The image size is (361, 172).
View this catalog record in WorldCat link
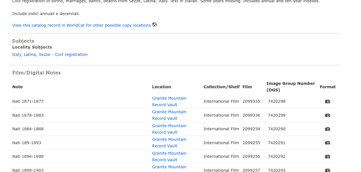pyautogui.click(x=81, y=25)
